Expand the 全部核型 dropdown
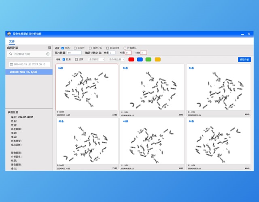 coord(96,59)
